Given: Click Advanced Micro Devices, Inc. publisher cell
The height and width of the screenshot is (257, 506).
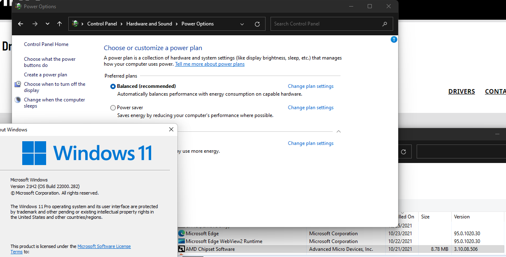Looking at the screenshot, I should [341, 249].
